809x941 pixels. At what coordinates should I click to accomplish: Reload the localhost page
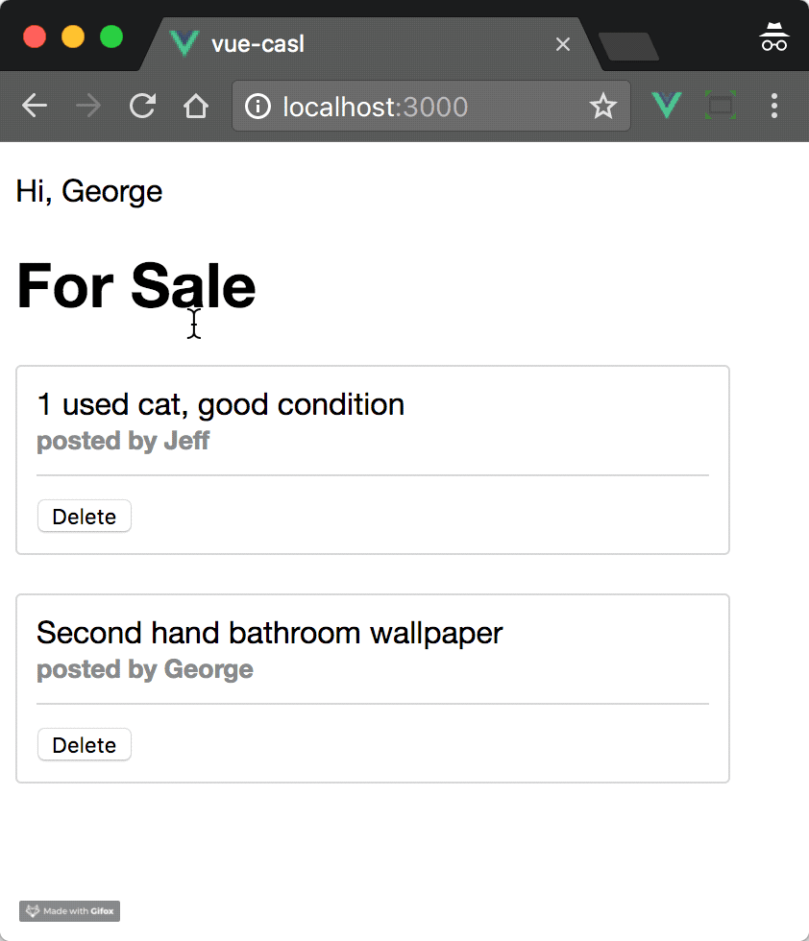142,106
